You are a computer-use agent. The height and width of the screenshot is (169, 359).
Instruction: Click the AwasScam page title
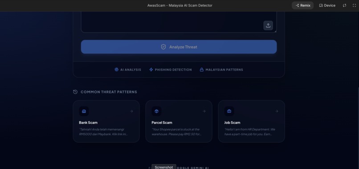point(180,5)
